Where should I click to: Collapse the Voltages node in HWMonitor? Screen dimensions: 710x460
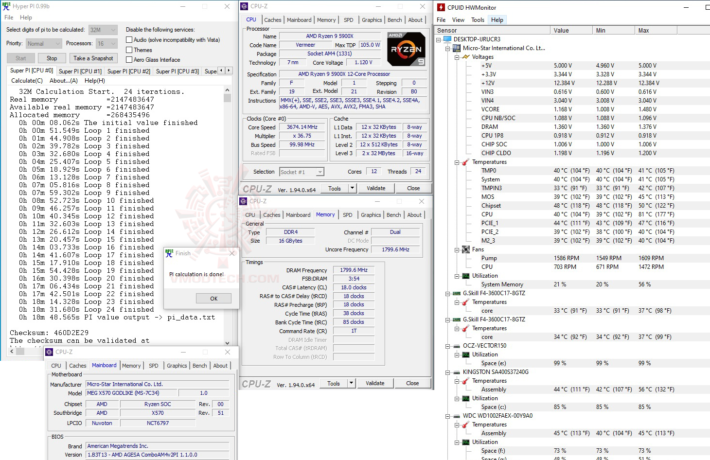[x=457, y=57]
